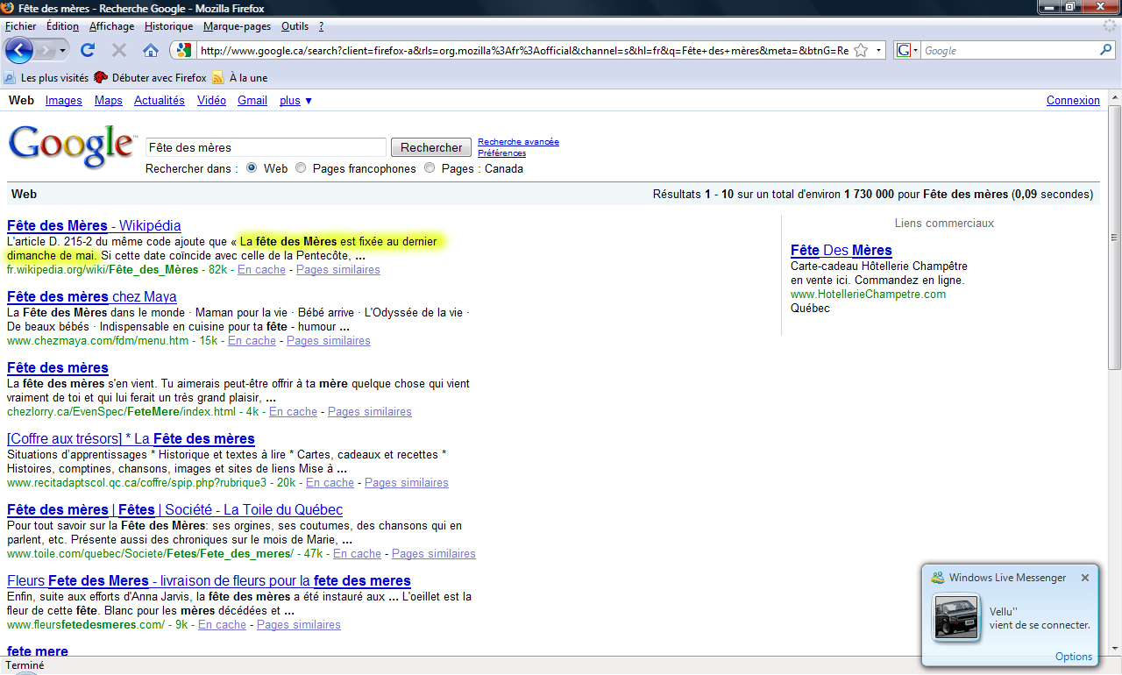Screen dimensions: 1122x675
Task: Click the À la une RSS feed icon
Action: pyautogui.click(x=217, y=78)
